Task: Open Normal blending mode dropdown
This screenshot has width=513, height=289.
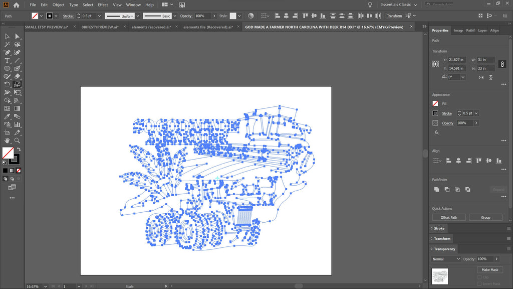Action: coord(445,259)
